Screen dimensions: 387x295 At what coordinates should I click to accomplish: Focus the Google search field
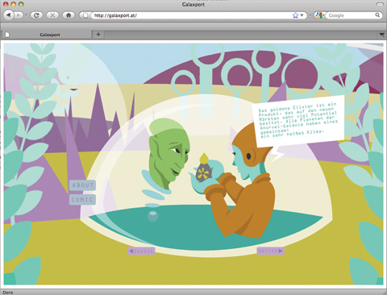351,15
